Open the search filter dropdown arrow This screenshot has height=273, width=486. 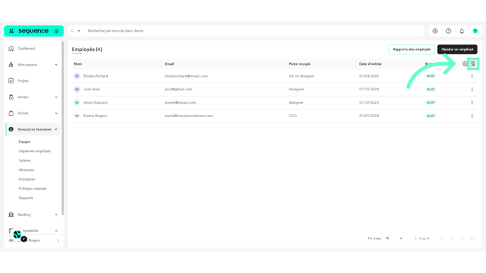pyautogui.click(x=78, y=31)
